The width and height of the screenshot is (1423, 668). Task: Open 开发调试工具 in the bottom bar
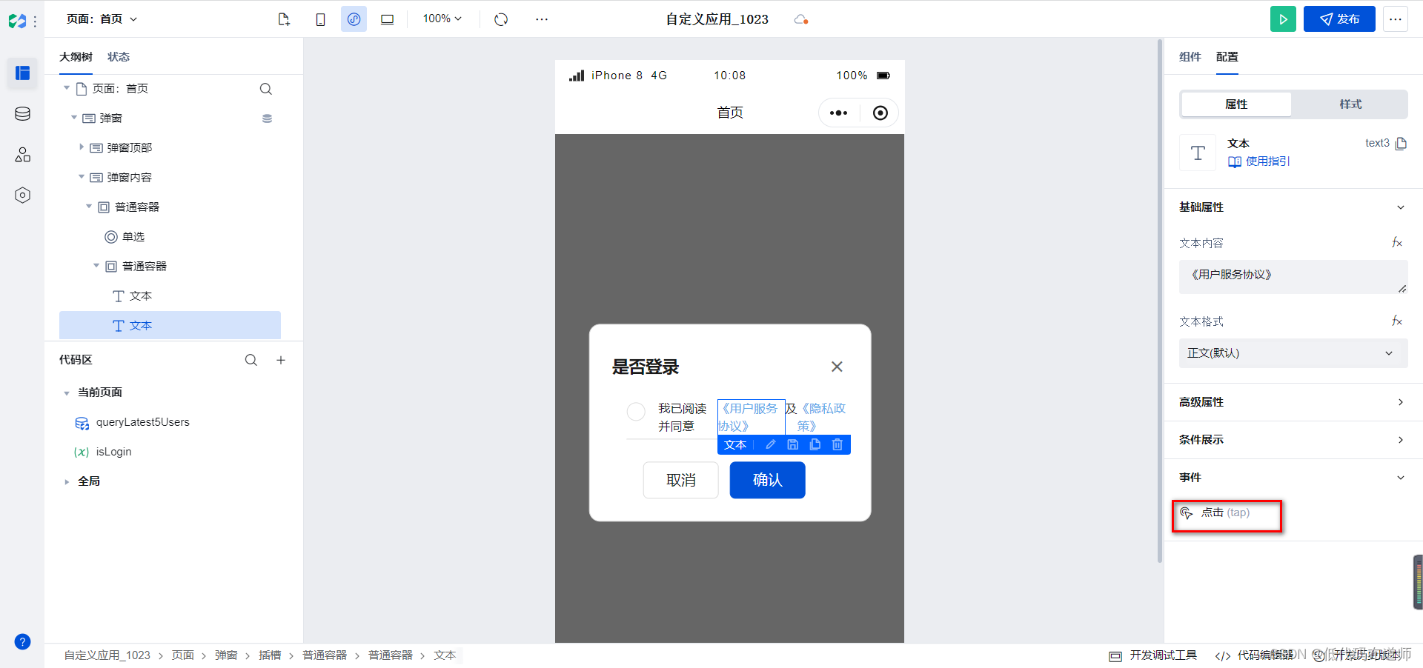[x=1153, y=655]
